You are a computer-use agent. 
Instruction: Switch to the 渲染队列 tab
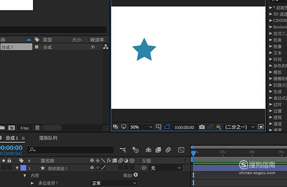(48, 138)
